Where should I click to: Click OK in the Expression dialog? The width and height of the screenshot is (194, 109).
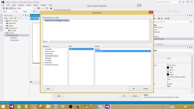(x=134, y=88)
